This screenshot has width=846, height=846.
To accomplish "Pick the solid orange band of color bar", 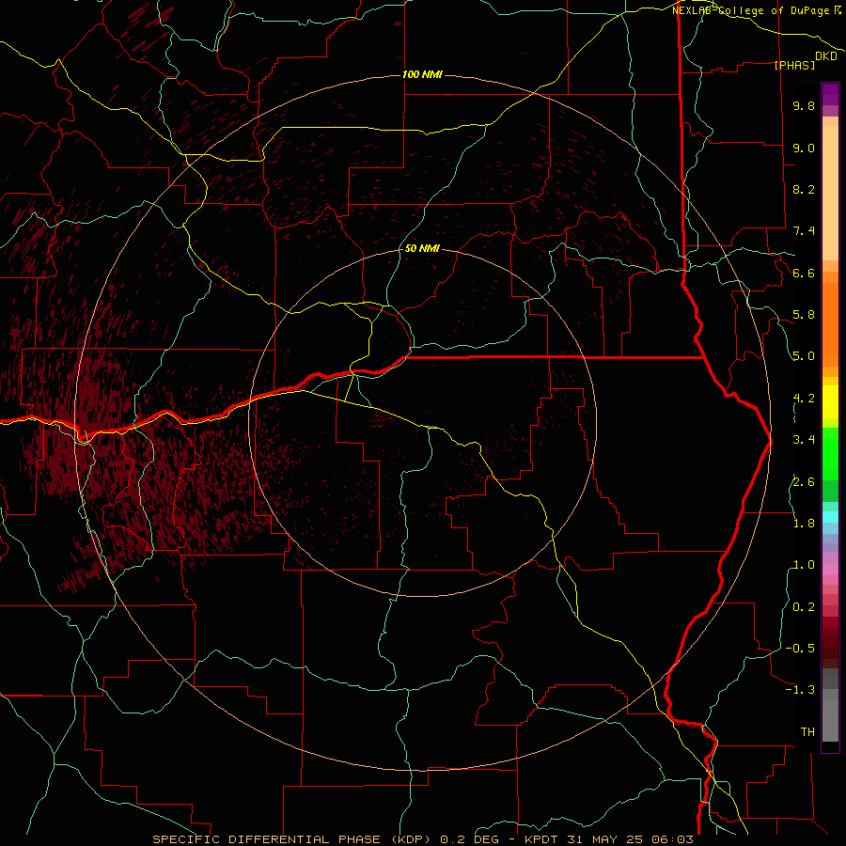I will pos(830,324).
